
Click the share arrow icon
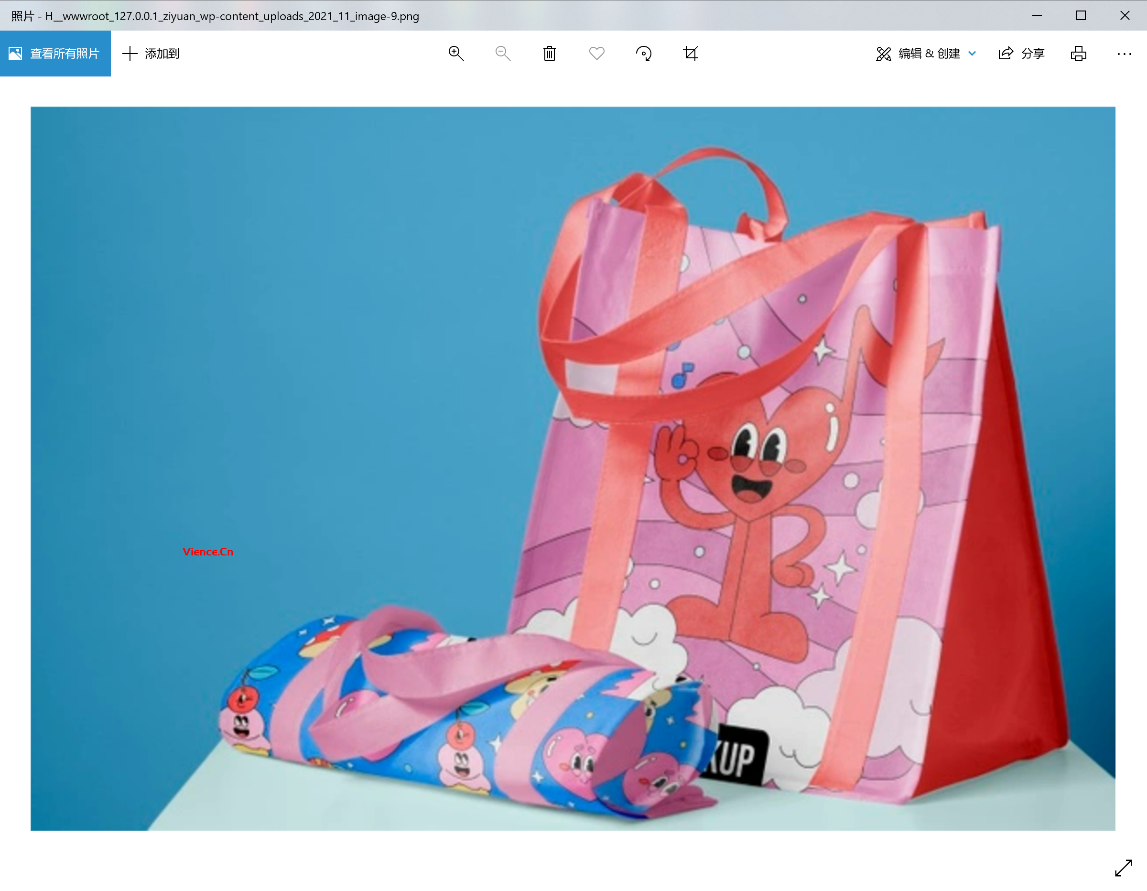point(1006,54)
